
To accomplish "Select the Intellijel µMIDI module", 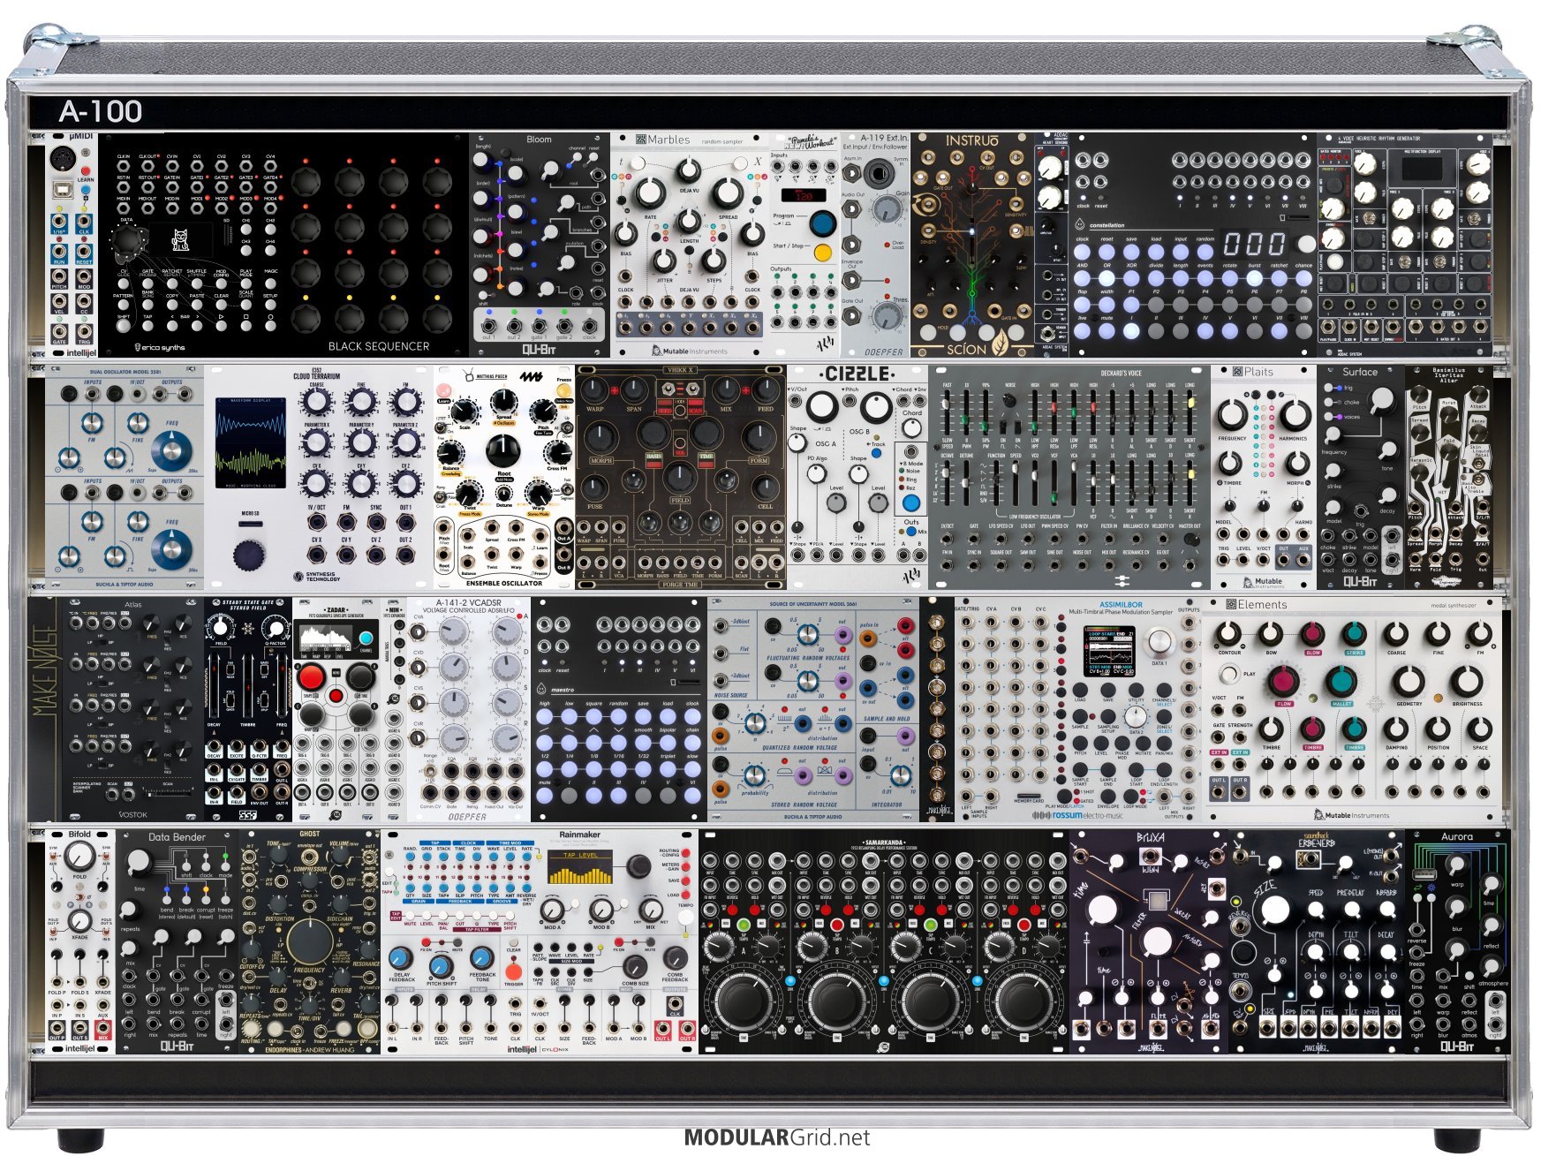I will tap(72, 246).
